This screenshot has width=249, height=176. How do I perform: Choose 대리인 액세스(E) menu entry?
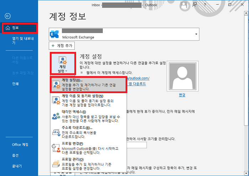[89, 116]
